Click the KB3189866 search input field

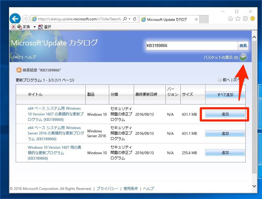pyautogui.click(x=191, y=46)
